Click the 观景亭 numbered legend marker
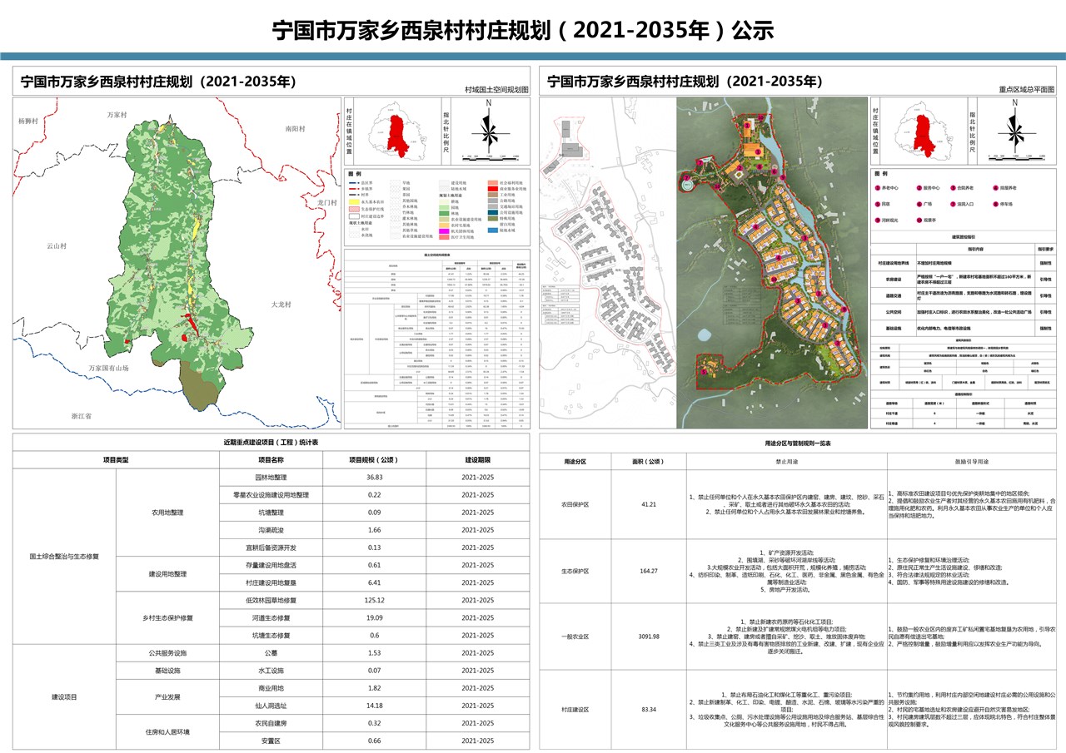The height and width of the screenshot is (753, 1066). point(919,220)
